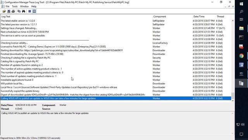Select row 'Digest of downloaded update' matches catalog
This screenshot has height=140, width=248.
pos(115,94)
